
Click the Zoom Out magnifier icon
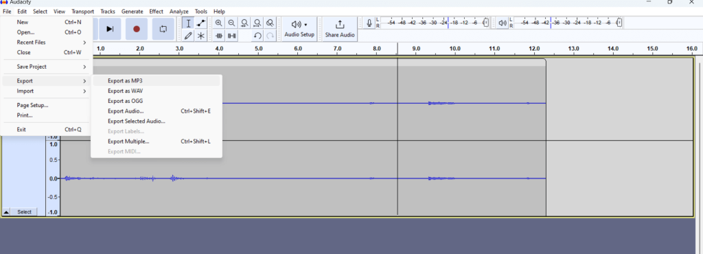(x=232, y=23)
